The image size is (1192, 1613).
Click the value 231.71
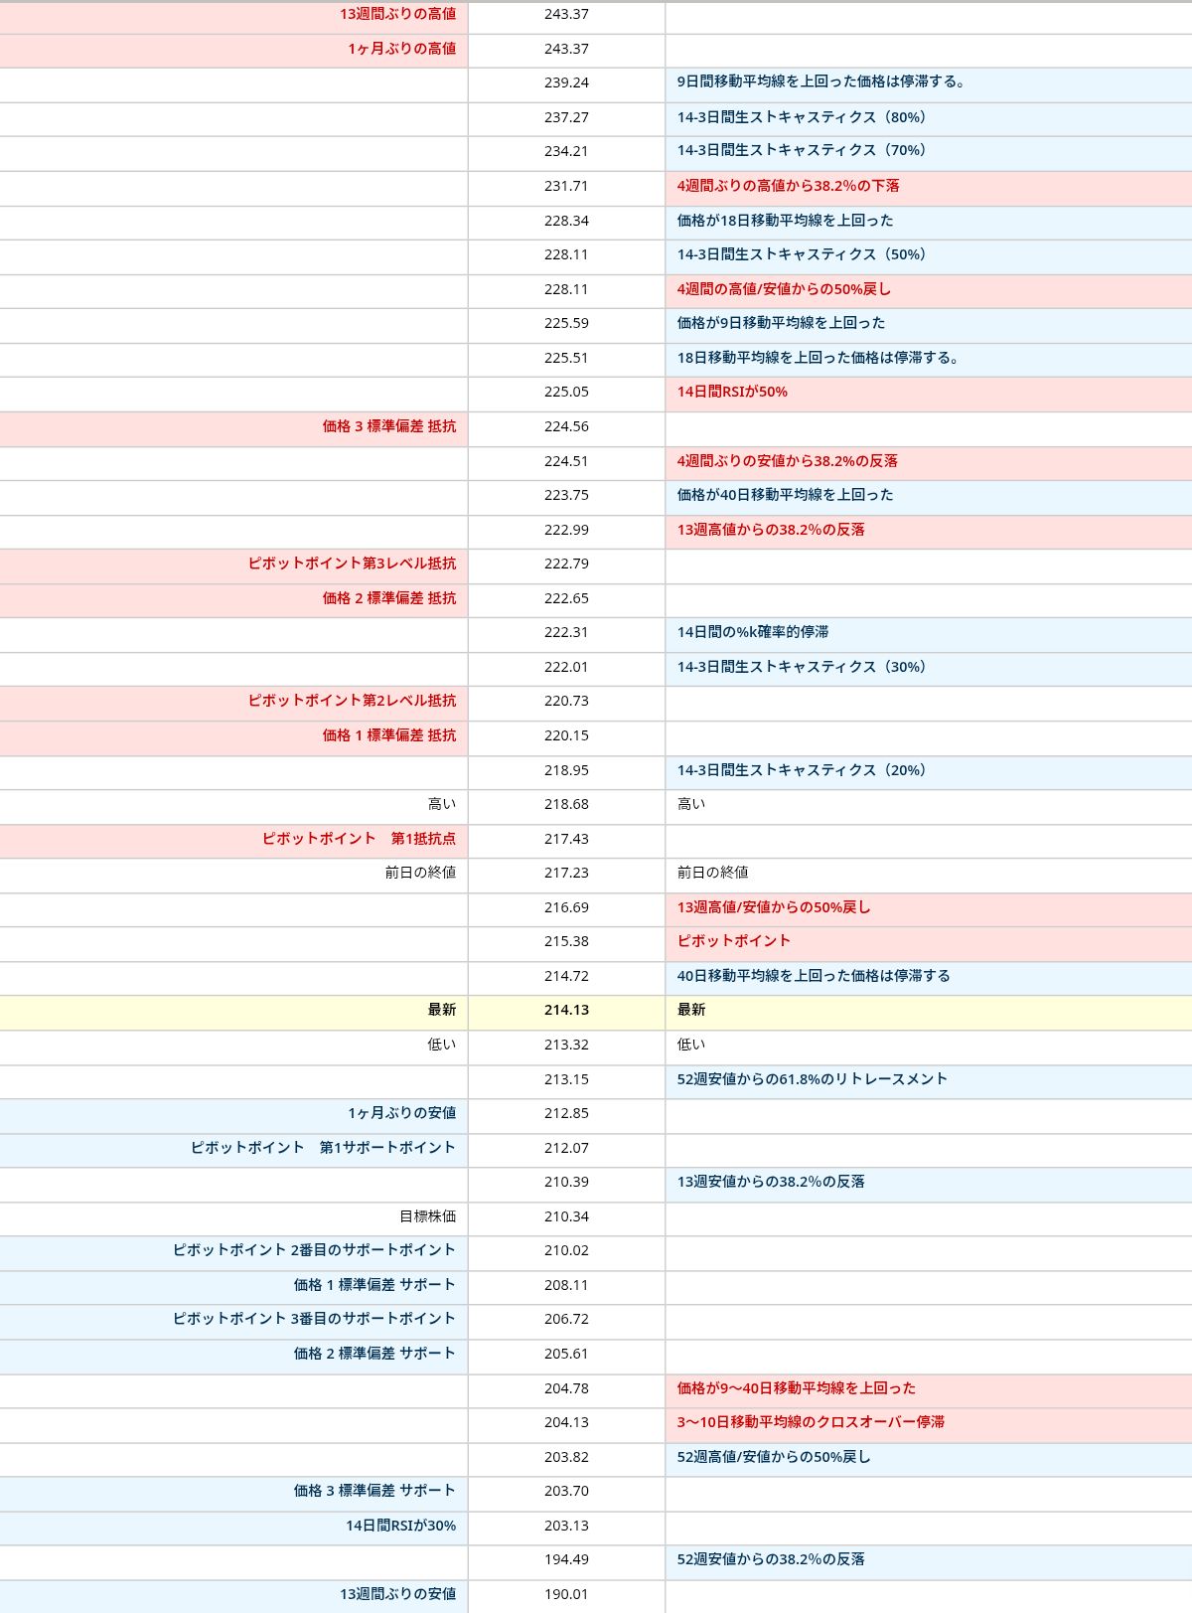click(566, 186)
